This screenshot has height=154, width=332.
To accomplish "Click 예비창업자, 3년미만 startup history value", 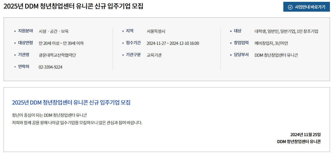I will [x=271, y=43].
